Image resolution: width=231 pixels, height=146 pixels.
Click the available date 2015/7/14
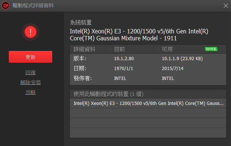tap(173, 69)
